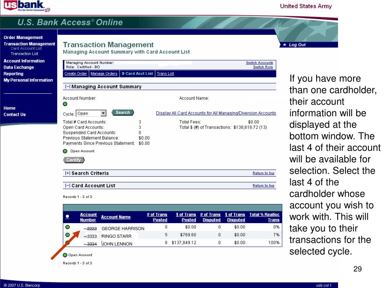Viewport: 385px width, 288px height.
Task: Click the Role: Certified - BO text
Action: [83, 67]
